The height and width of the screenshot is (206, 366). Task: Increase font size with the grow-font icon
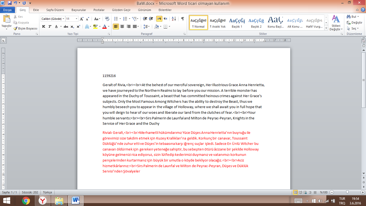click(82, 19)
